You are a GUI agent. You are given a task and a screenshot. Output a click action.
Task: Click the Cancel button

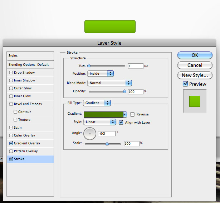click(x=195, y=65)
